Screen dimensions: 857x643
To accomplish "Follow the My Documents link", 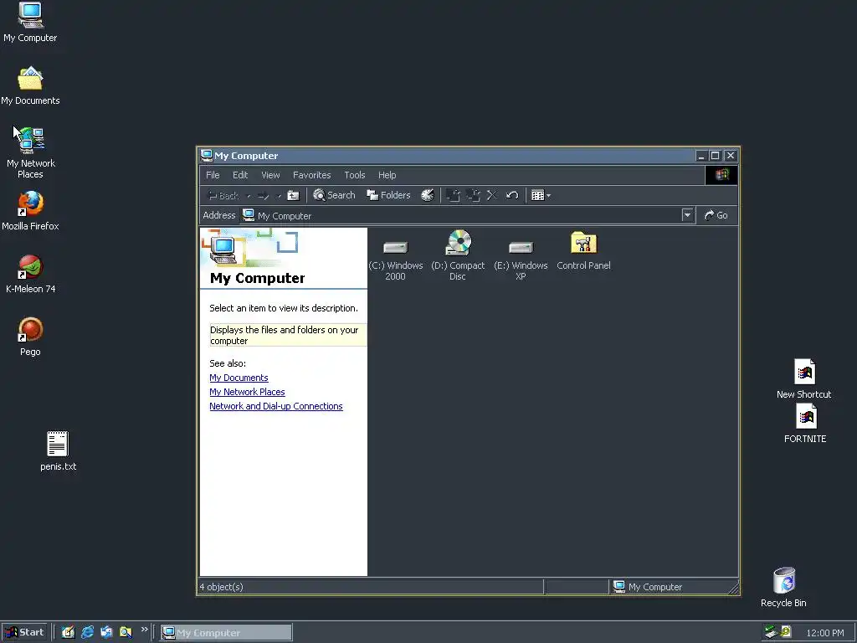I will pyautogui.click(x=239, y=378).
